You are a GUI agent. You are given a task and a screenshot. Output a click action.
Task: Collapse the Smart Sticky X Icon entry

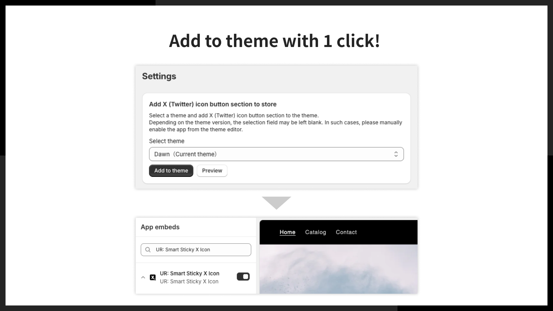pyautogui.click(x=143, y=277)
